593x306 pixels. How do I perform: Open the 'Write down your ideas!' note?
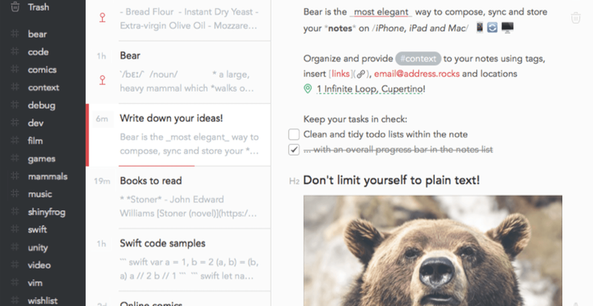179,135
